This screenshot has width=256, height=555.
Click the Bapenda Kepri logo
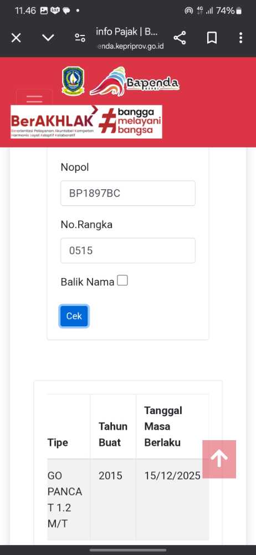[x=134, y=82]
